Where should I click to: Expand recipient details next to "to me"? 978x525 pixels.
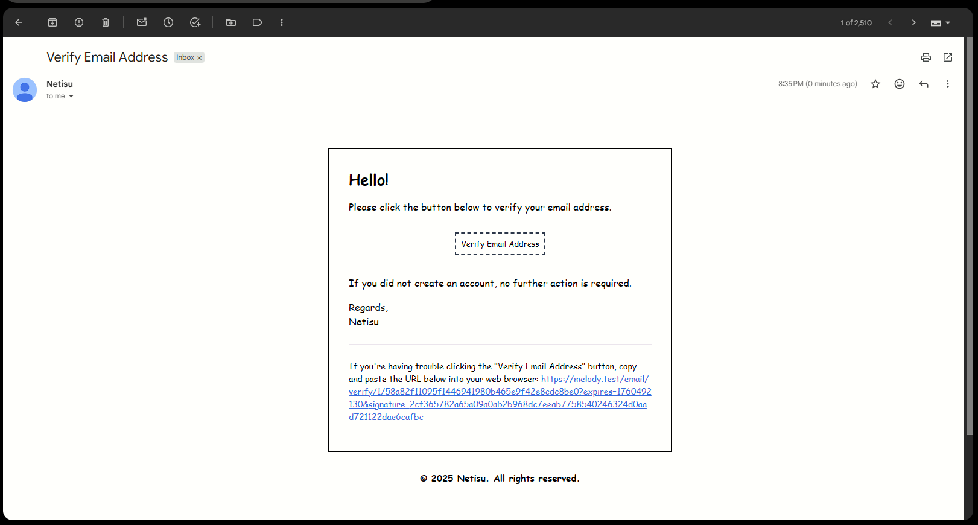point(71,97)
